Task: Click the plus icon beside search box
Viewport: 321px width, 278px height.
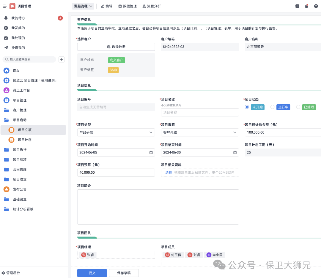Action: coord(62,59)
